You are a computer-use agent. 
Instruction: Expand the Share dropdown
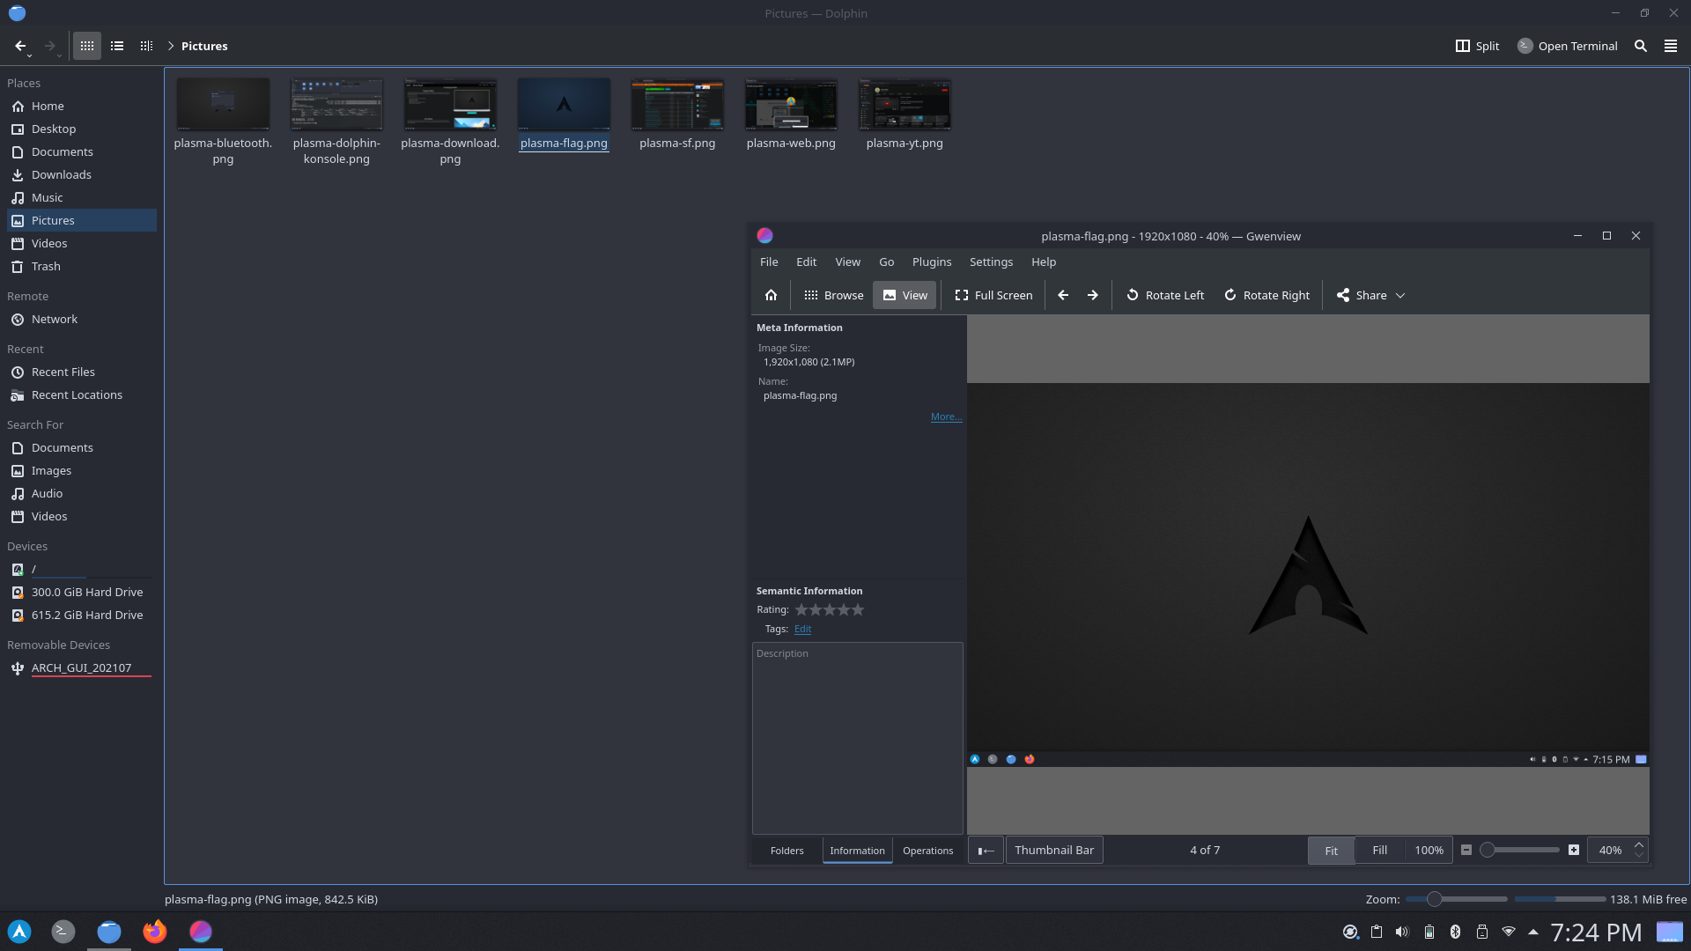pos(1400,295)
